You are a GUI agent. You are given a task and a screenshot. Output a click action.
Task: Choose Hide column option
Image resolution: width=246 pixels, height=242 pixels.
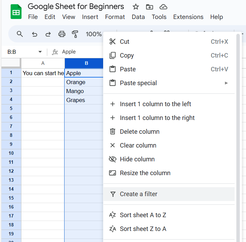click(x=169, y=159)
